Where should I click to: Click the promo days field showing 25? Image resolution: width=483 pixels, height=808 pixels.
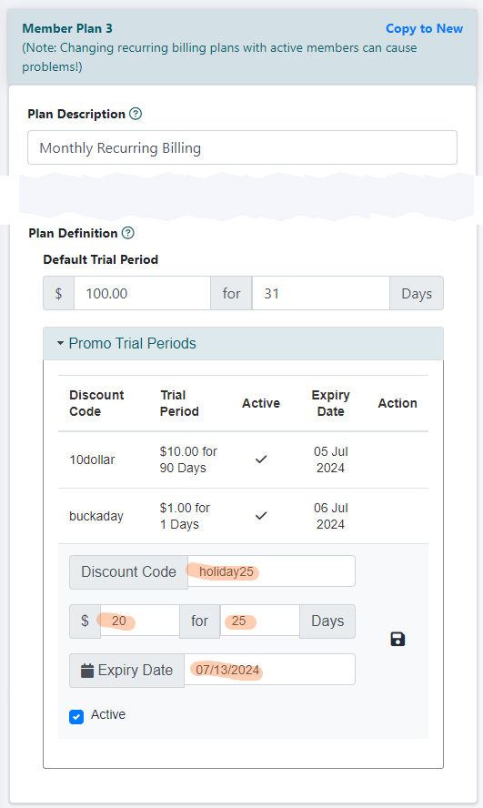pos(260,621)
